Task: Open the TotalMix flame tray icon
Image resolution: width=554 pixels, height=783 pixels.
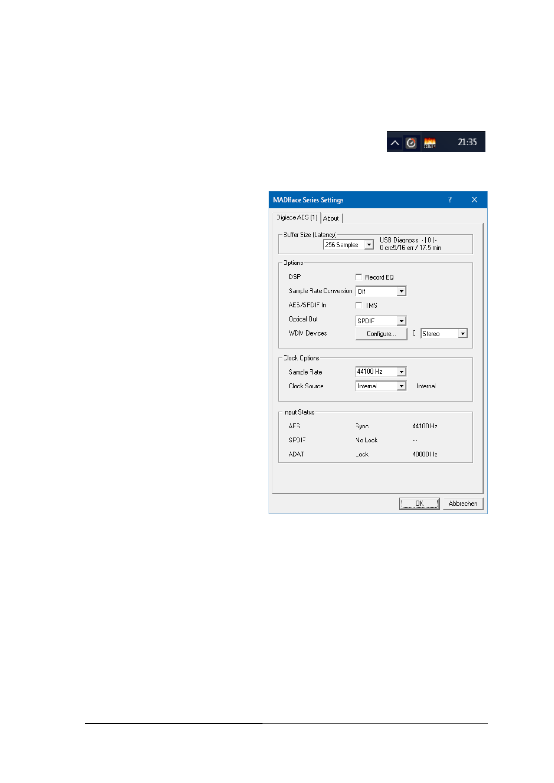Action: coord(430,143)
